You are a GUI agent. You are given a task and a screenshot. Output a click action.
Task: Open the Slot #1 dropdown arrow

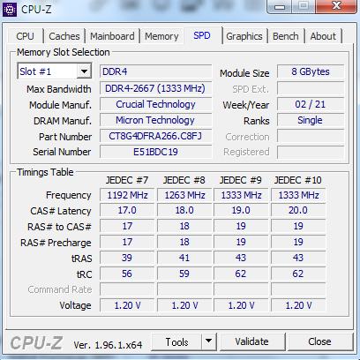[84, 71]
